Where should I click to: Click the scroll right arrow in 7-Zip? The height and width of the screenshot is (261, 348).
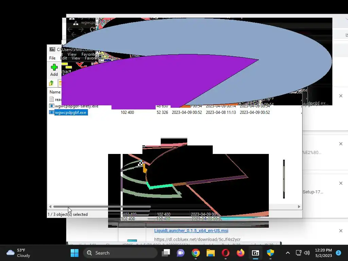point(299,207)
